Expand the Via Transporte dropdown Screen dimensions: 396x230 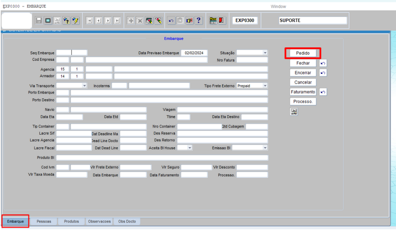pyautogui.click(x=84, y=86)
